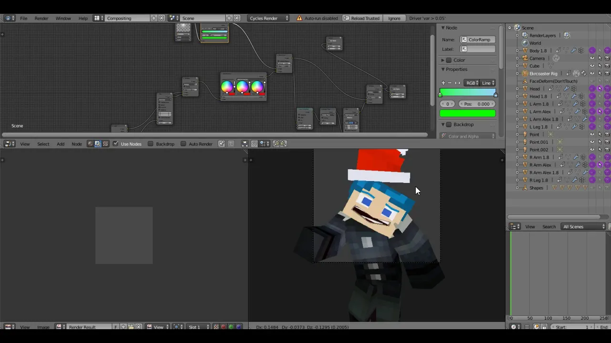Open the File menu
The width and height of the screenshot is (611, 343).
coord(23,18)
